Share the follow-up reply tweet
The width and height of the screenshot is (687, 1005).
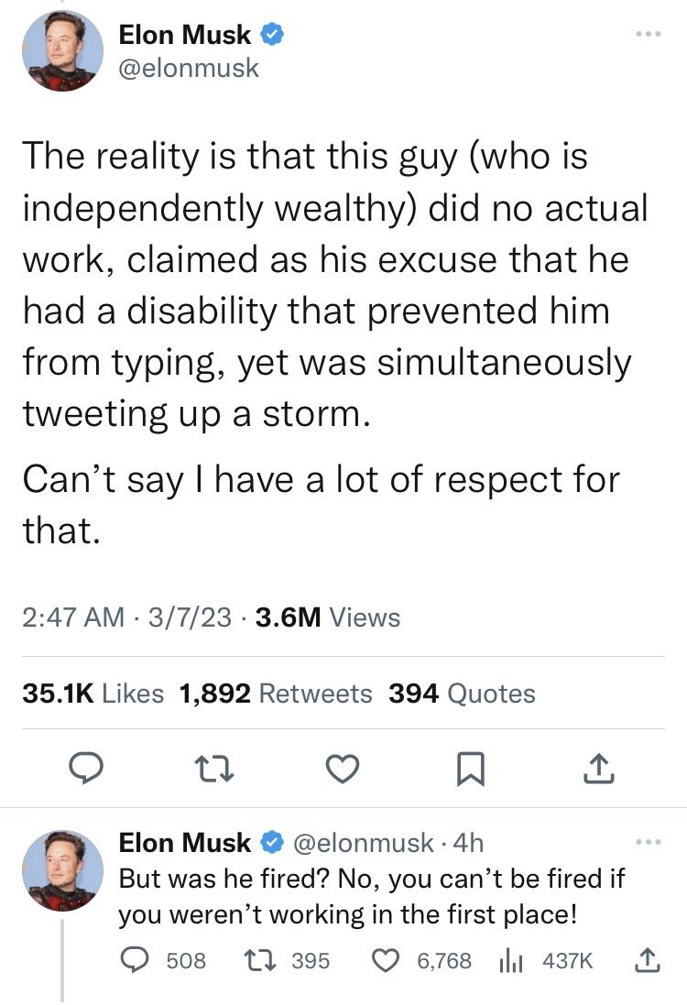[645, 960]
